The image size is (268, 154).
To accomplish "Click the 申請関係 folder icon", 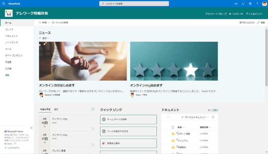I will [x=173, y=147].
